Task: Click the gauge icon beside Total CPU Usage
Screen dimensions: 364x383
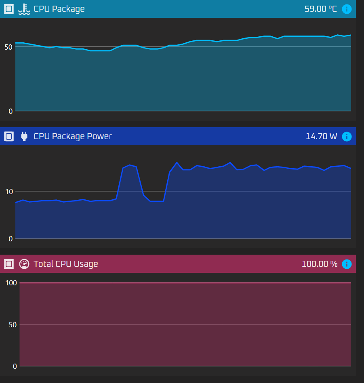Action: point(24,264)
